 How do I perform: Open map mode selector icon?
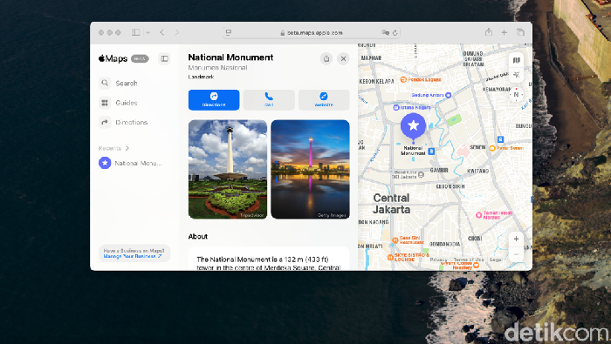click(517, 60)
